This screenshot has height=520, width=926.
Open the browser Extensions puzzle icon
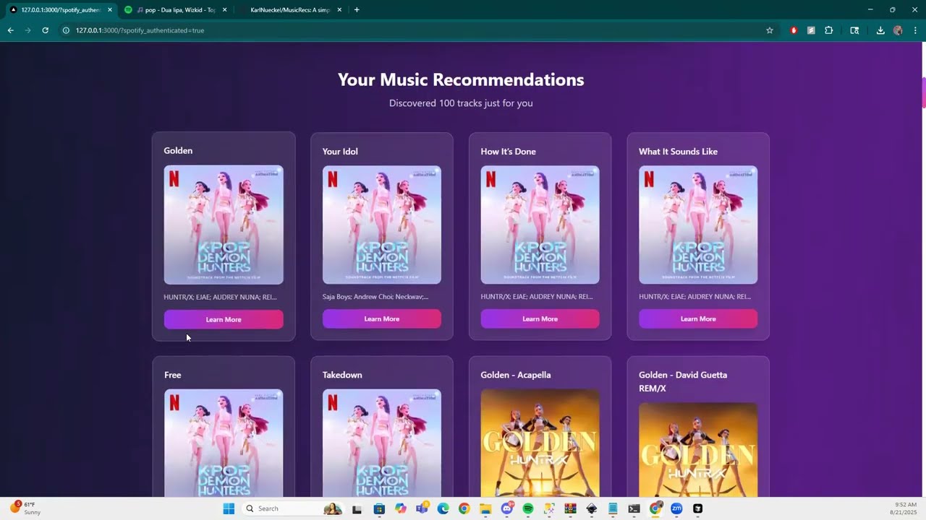click(x=829, y=30)
